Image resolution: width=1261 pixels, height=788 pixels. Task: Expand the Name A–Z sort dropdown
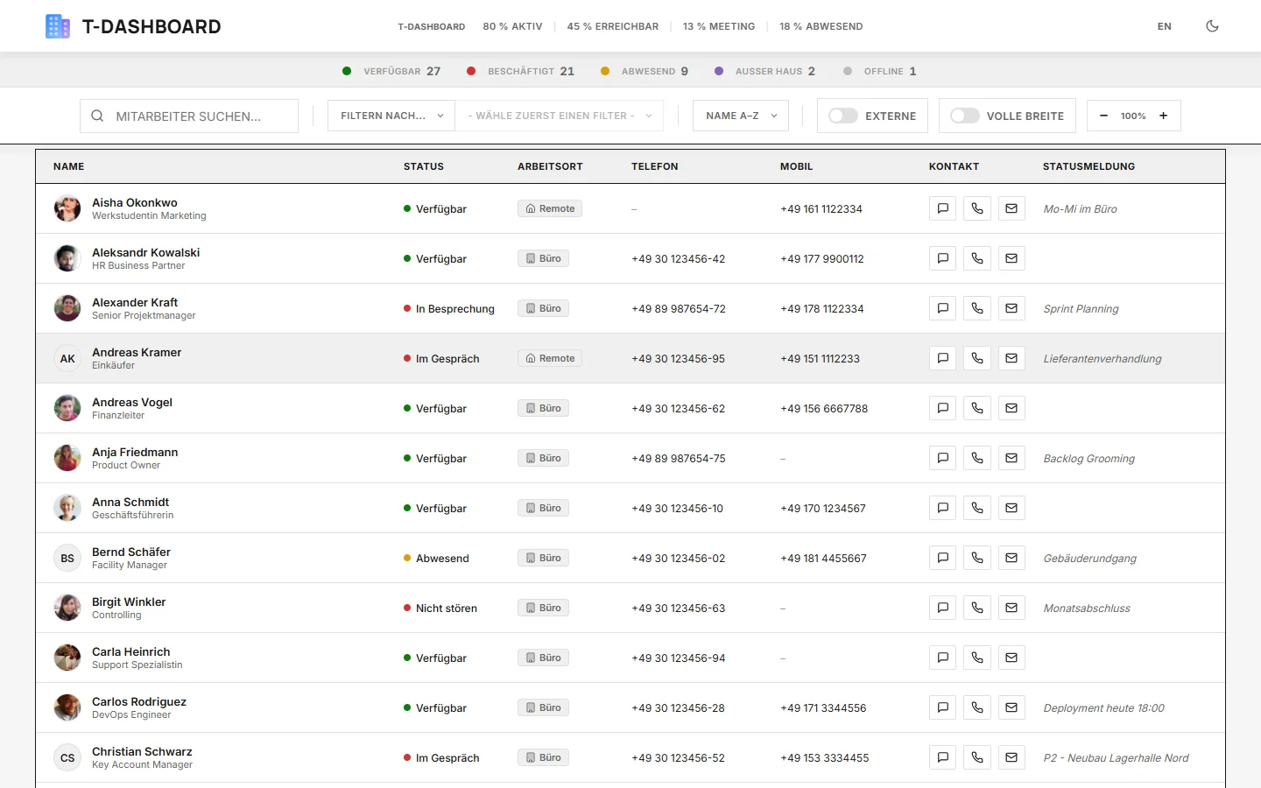tap(741, 116)
